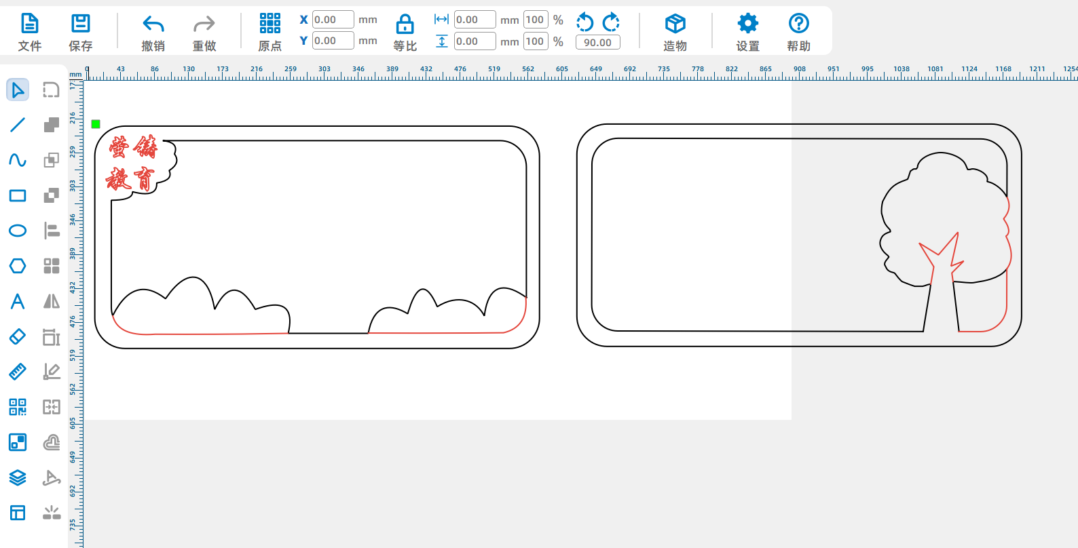Select the arrow selection tool
The height and width of the screenshot is (548, 1078).
point(18,90)
